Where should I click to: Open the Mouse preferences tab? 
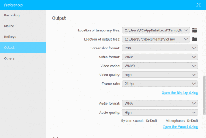[x=23, y=26]
